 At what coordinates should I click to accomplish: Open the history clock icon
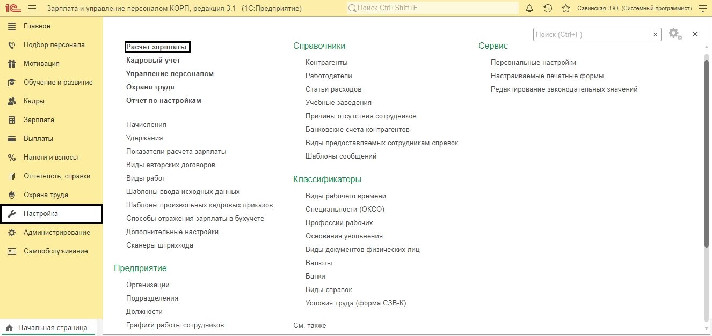click(548, 9)
